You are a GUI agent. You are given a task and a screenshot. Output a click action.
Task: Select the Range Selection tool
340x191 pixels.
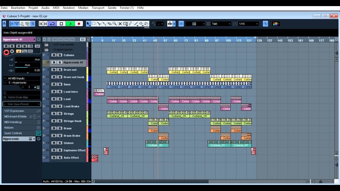pos(94,24)
